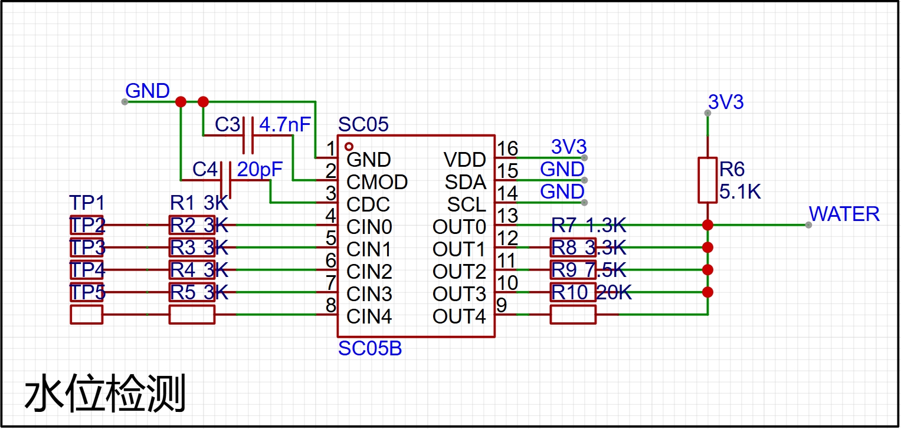The image size is (901, 429).
Task: Click the CIN2 pin name
Action: pyautogui.click(x=369, y=272)
